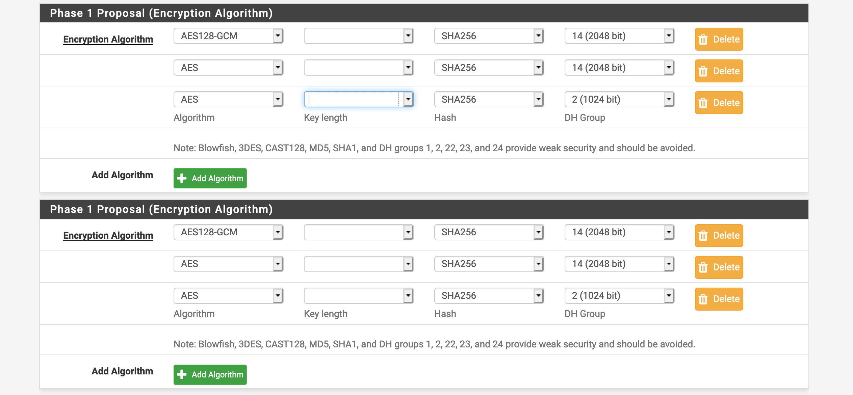Screen dimensions: 853x395
Task: Click trash icon on lower 2 (1024 bit) row
Action: 703,299
